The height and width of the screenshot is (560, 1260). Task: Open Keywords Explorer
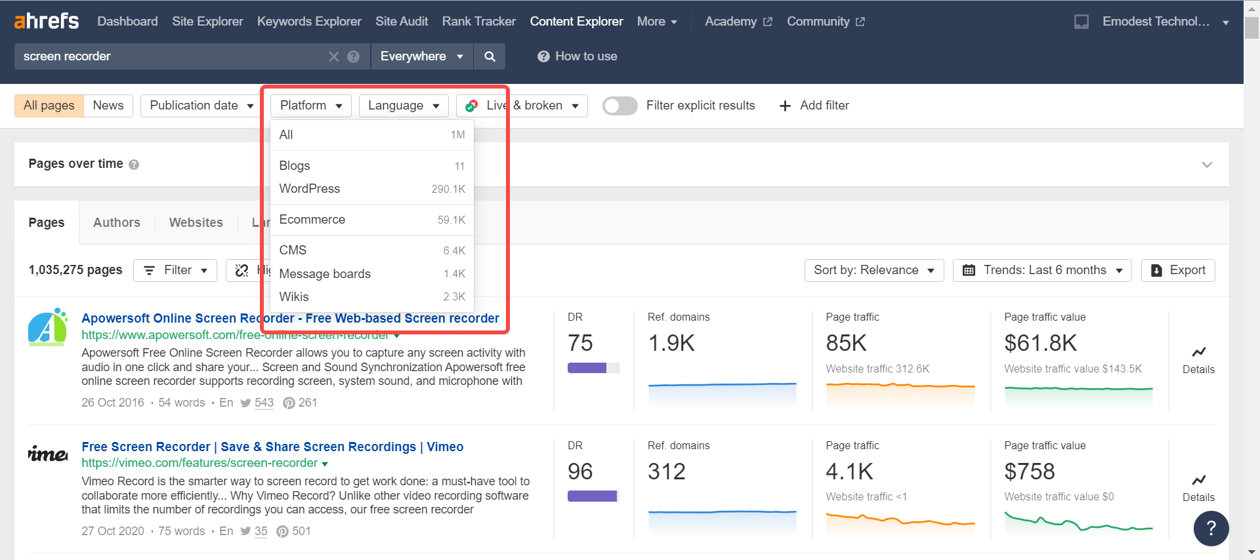pyautogui.click(x=309, y=22)
